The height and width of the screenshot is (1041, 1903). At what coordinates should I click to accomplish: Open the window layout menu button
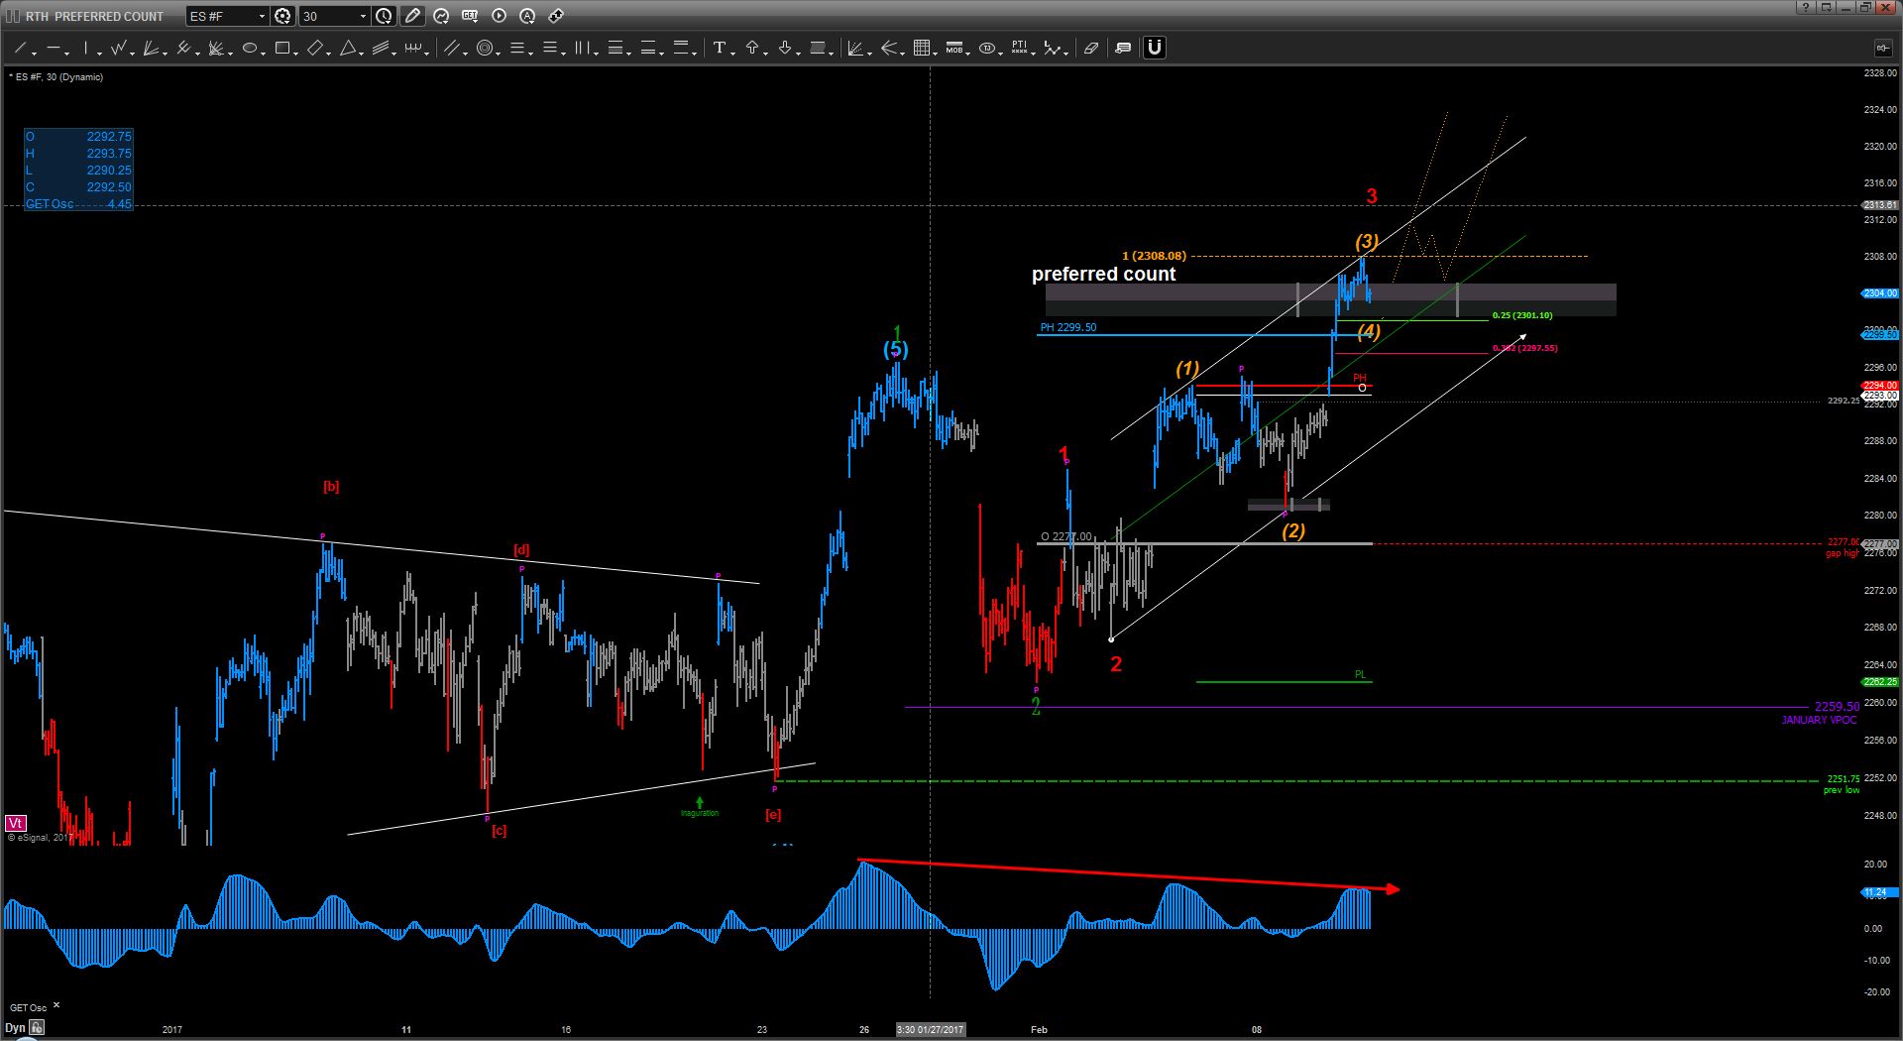point(1826,8)
